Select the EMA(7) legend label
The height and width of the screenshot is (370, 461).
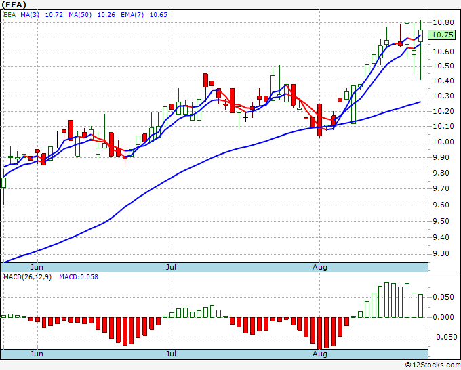pos(132,15)
